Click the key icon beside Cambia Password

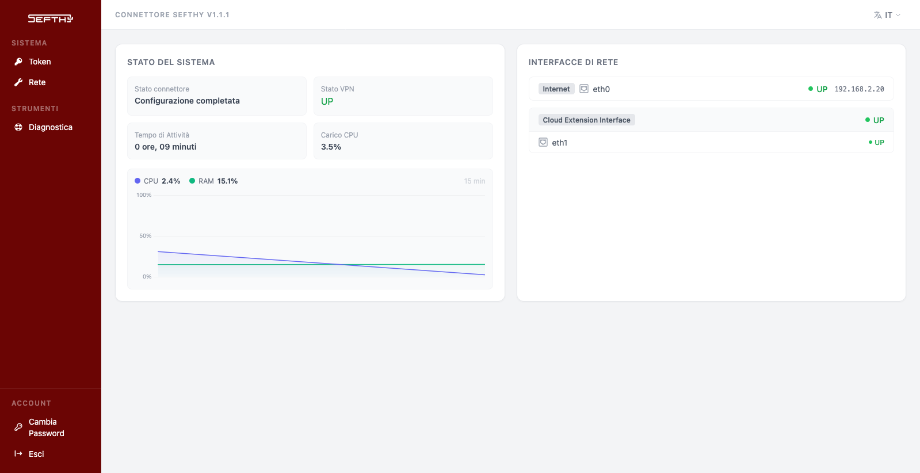[18, 427]
